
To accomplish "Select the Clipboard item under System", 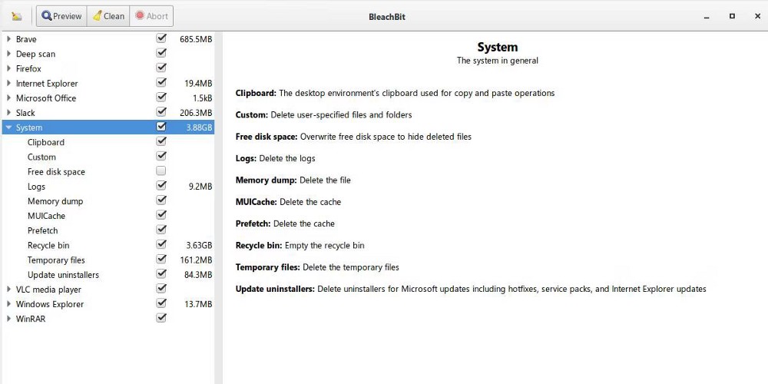I will pos(46,143).
